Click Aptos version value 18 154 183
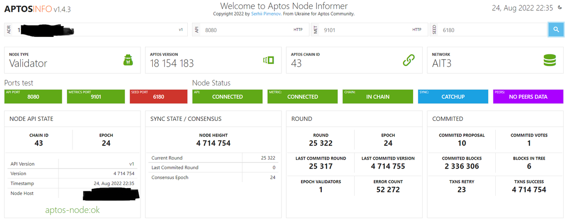This screenshot has width=566, height=221. click(172, 63)
